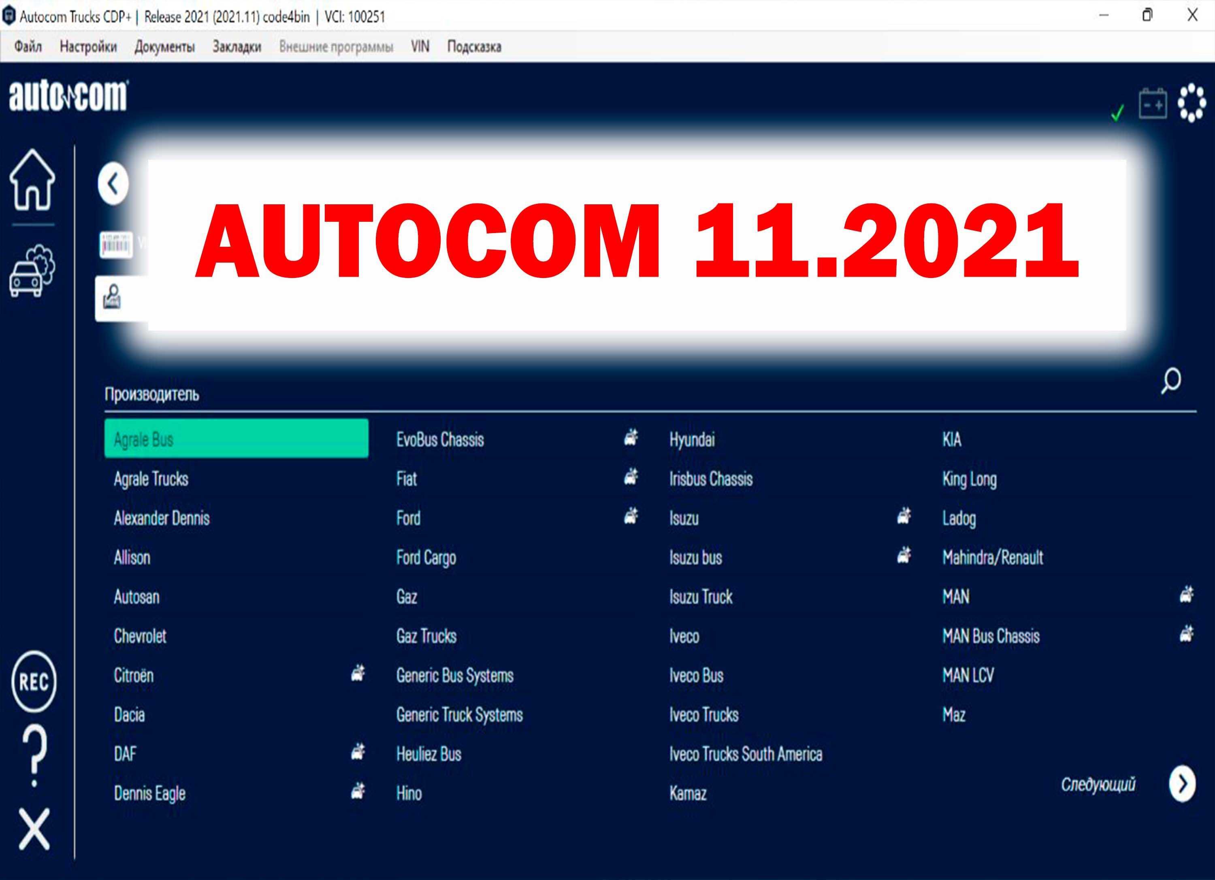
Task: Click the car icon beside DAF
Action: [x=358, y=751]
